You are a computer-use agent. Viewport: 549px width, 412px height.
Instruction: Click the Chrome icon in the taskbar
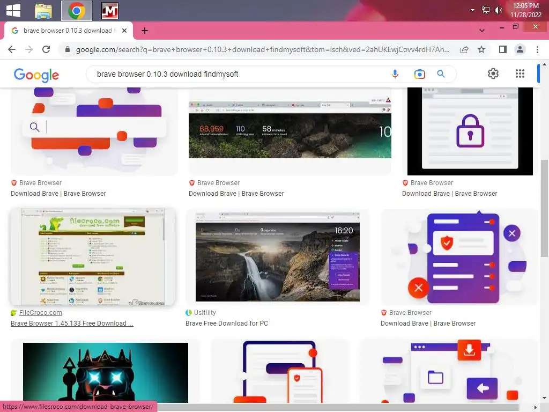[76, 11]
